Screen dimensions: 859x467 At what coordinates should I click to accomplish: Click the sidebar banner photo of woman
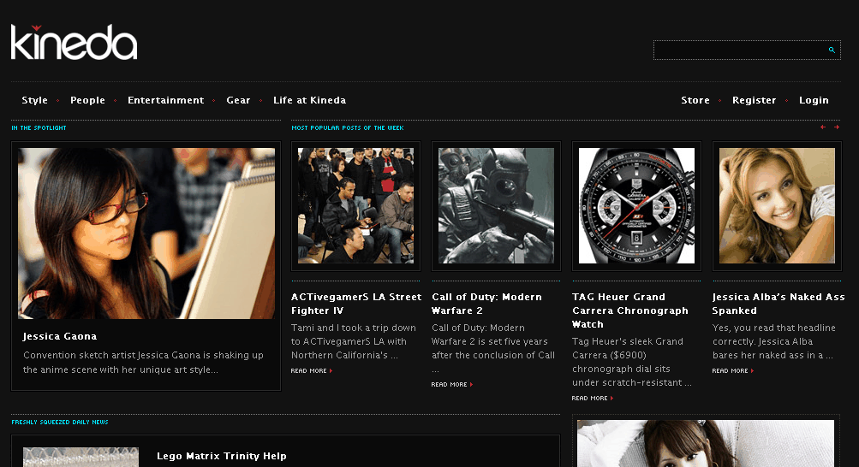click(x=706, y=444)
